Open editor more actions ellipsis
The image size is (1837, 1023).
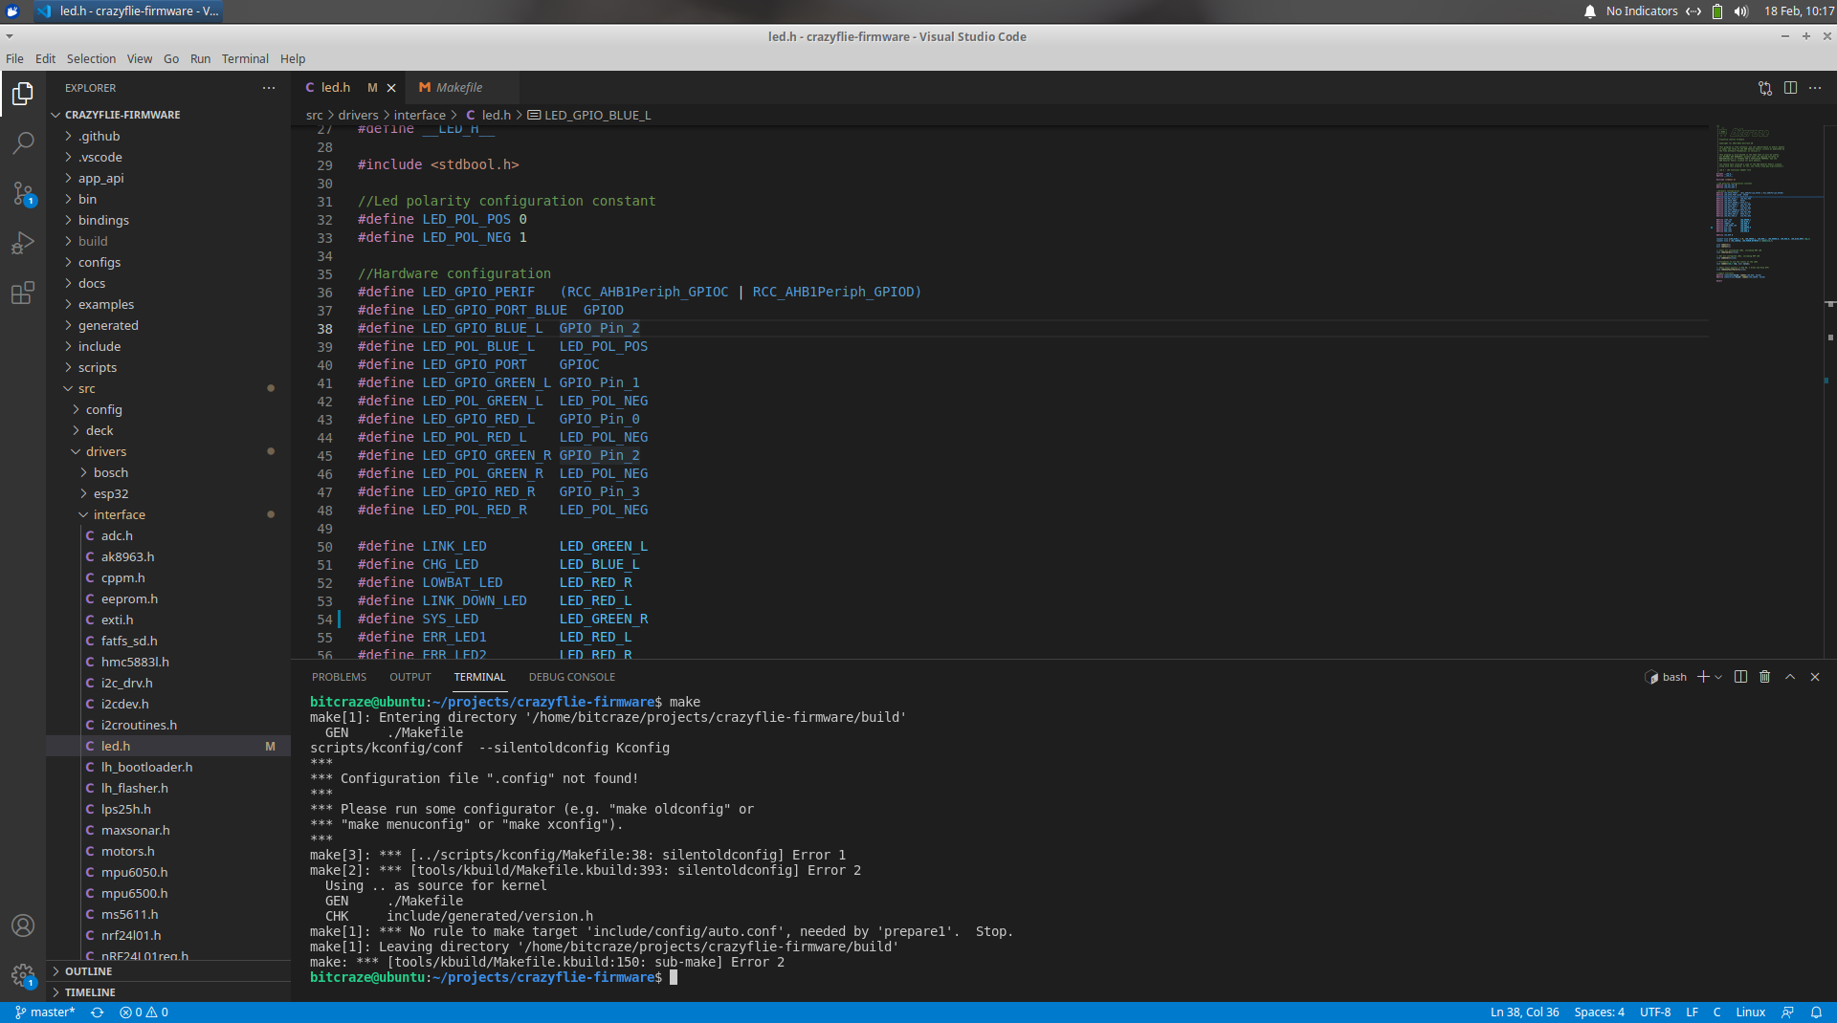click(x=1815, y=88)
